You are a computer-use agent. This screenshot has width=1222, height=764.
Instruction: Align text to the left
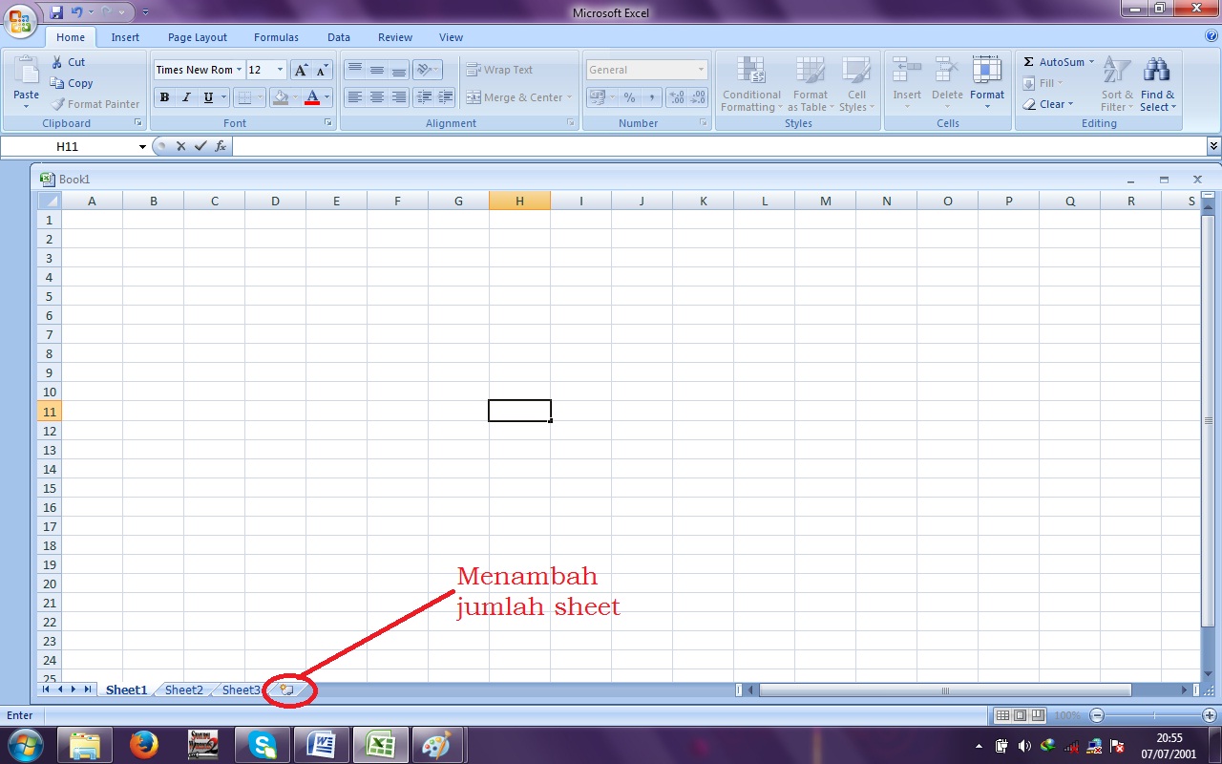click(354, 97)
